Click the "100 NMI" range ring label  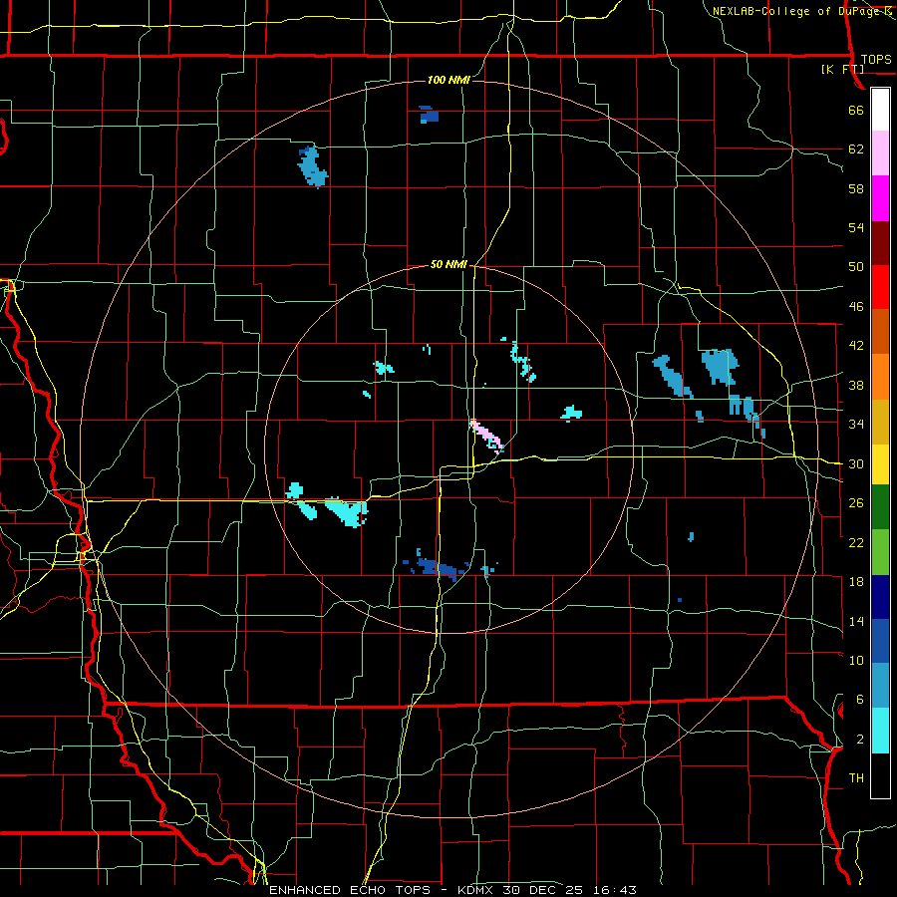(448, 80)
